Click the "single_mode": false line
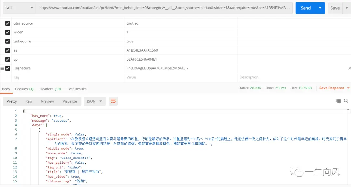The image size is (351, 187). tap(66, 134)
